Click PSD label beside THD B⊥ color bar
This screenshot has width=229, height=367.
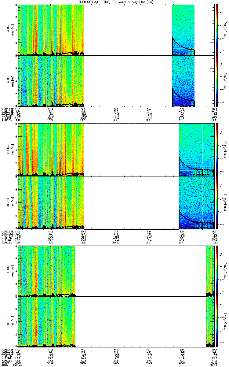[x=225, y=149]
